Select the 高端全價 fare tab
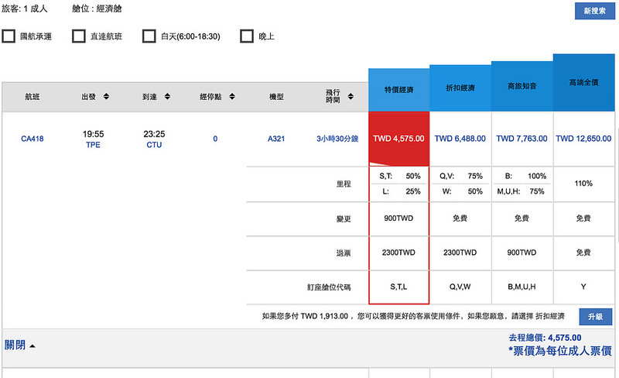Screen dimensions: 619x378 (583, 82)
